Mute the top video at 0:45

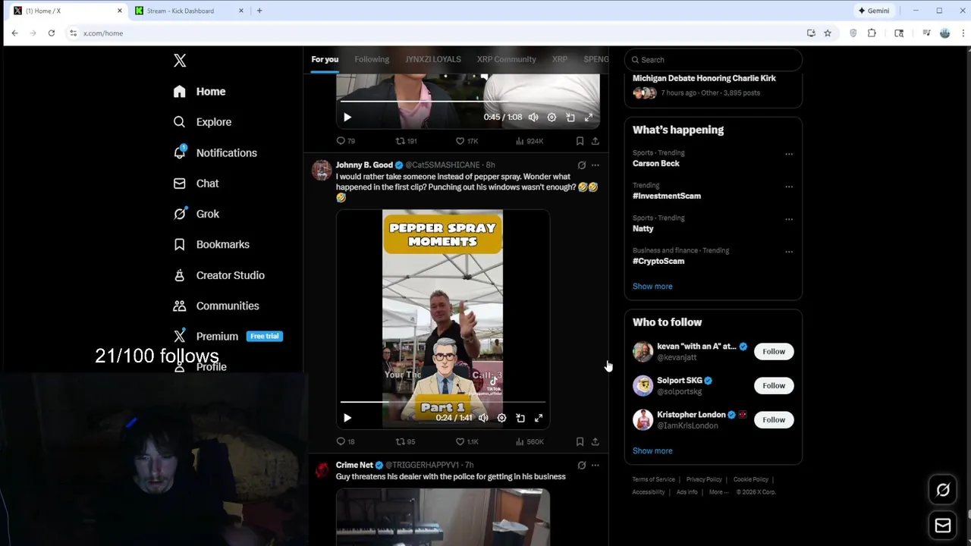click(533, 118)
